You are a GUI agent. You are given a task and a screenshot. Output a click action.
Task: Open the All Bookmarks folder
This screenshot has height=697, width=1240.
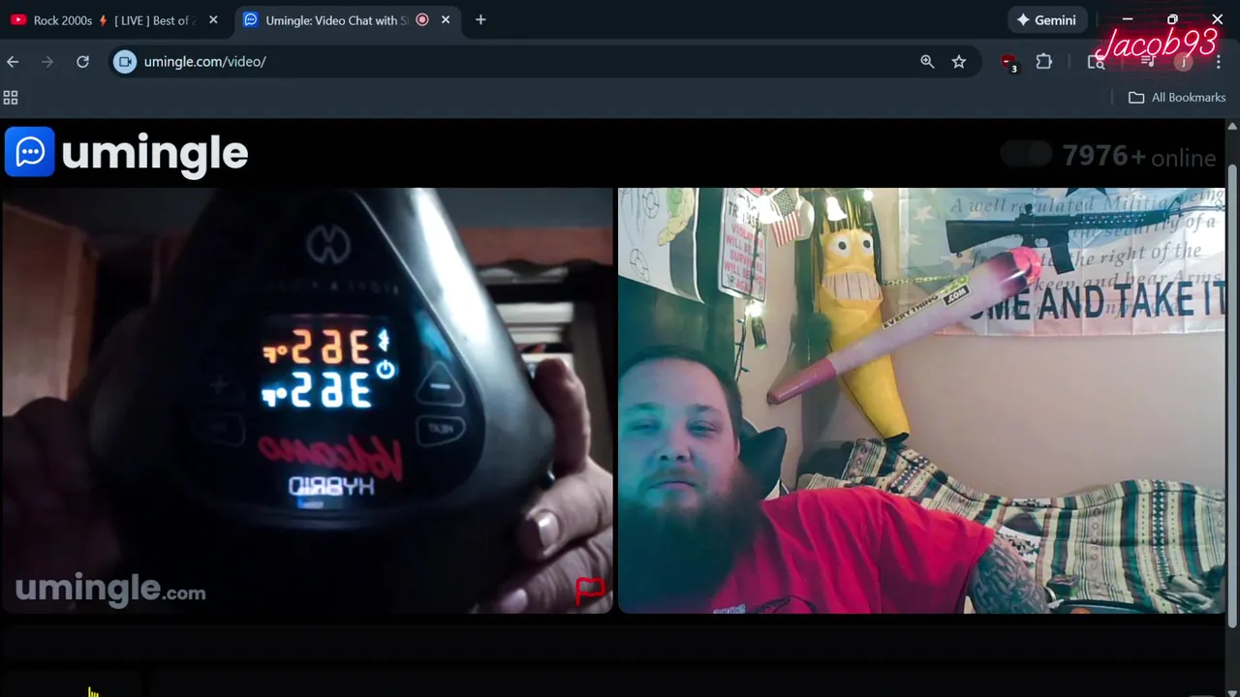point(1177,97)
